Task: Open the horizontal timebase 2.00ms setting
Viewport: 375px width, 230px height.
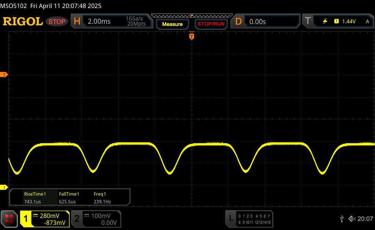Action: pyautogui.click(x=99, y=22)
